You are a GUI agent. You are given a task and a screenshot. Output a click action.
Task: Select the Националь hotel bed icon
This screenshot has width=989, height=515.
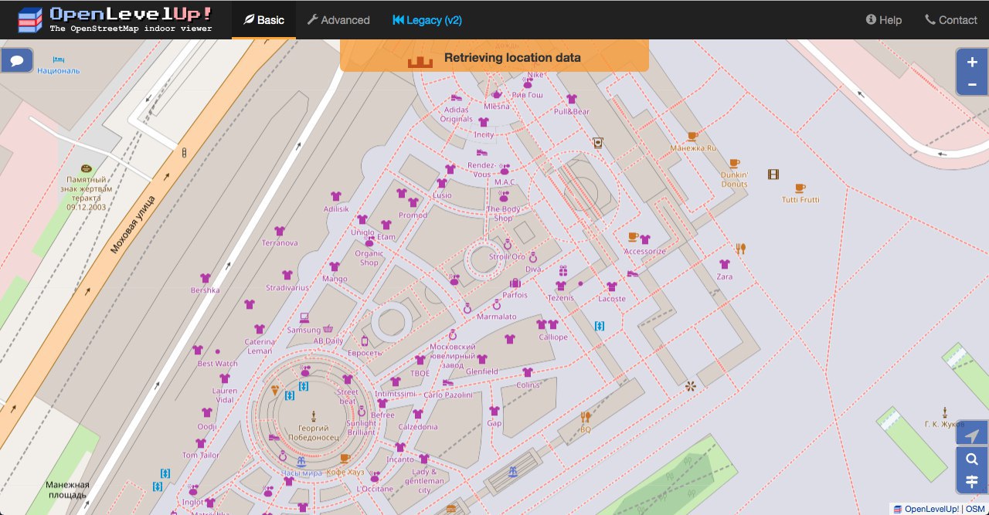[59, 59]
